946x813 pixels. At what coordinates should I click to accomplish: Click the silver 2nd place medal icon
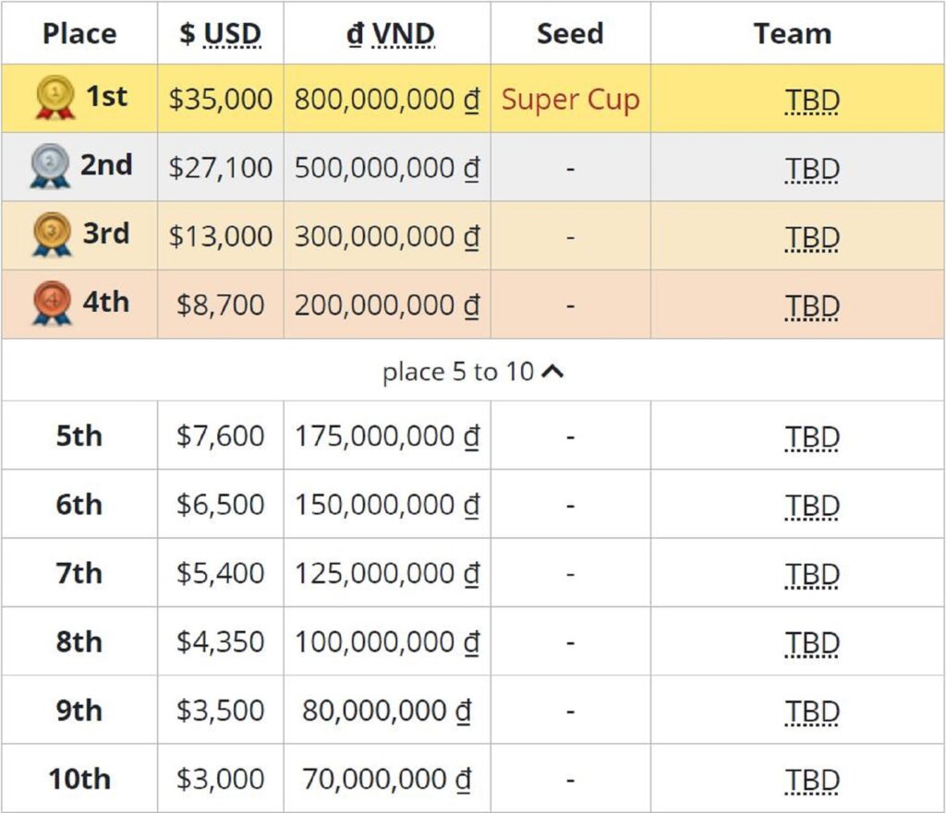click(x=50, y=166)
